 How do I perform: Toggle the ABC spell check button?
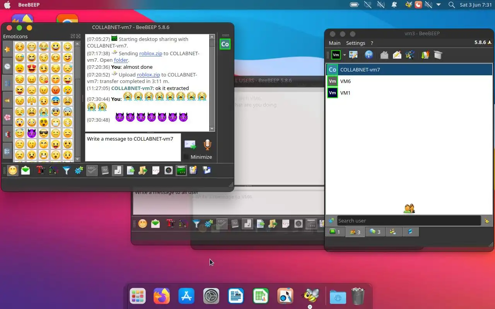[x=92, y=170]
